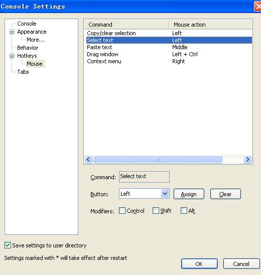
Task: Enable the Shift modifier checkbox
Action: tap(156, 211)
